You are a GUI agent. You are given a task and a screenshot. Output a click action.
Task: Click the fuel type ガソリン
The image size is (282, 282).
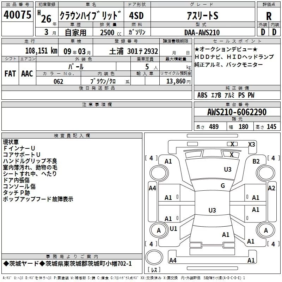(137, 32)
